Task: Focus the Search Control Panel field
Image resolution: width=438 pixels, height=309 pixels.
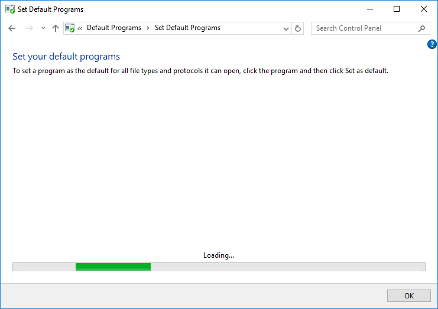Action: tap(364, 28)
